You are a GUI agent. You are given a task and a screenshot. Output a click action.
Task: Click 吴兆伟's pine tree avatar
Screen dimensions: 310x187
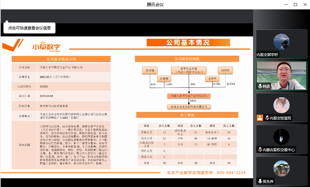281,169
